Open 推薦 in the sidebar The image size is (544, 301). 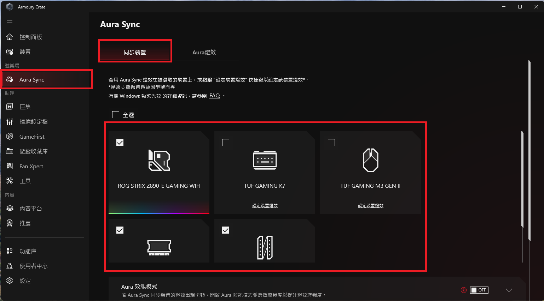coord(25,223)
